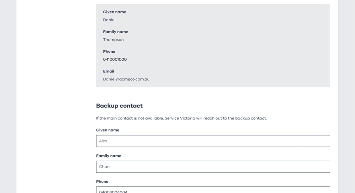355x193 pixels.
Task: Click the family name value Thompson
Action: tap(113, 40)
